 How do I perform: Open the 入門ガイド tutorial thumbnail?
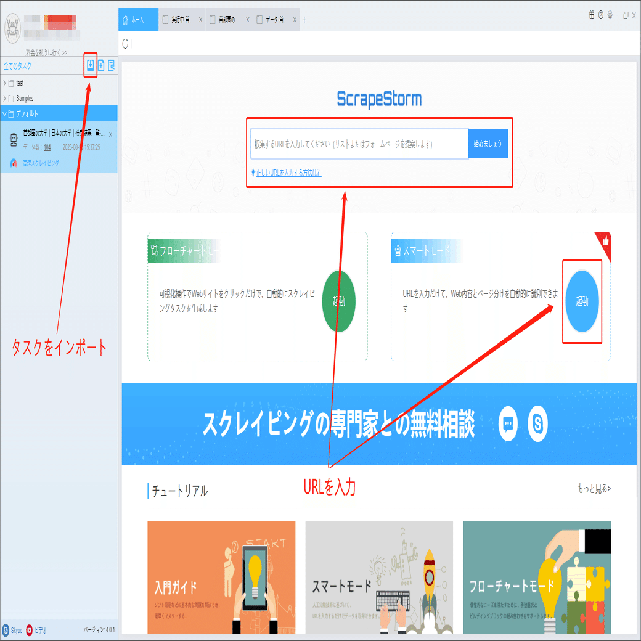click(x=221, y=578)
